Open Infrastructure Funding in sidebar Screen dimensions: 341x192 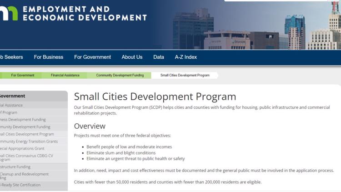(x=15, y=167)
